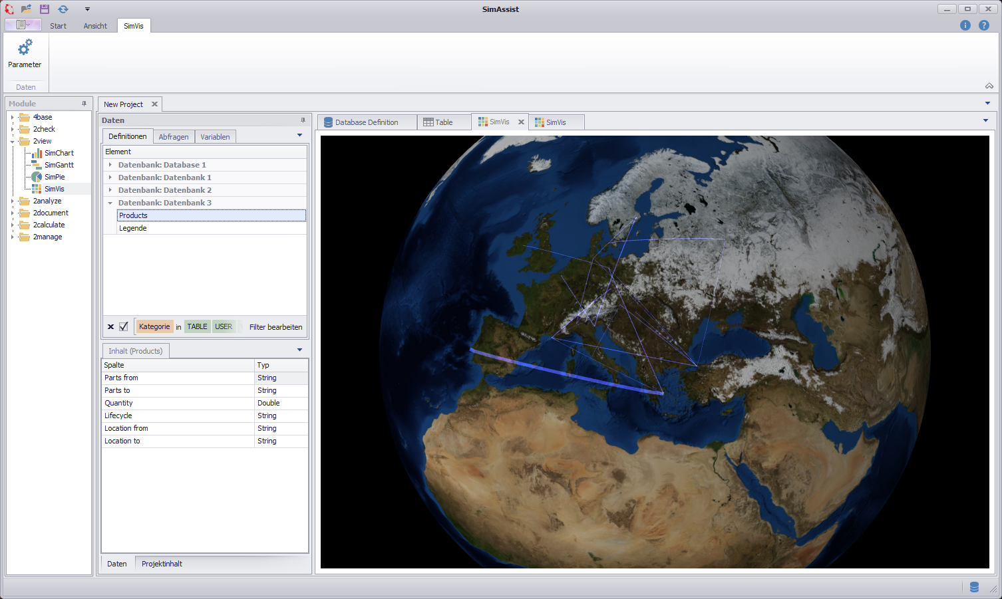Screen dimensions: 1002x599
Task: Collapse the 2view tree node
Action: pyautogui.click(x=12, y=141)
